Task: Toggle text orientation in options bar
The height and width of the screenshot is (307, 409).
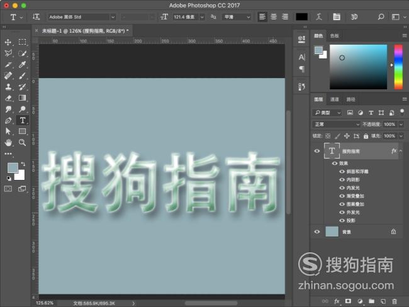Action: pyautogui.click(x=36, y=17)
